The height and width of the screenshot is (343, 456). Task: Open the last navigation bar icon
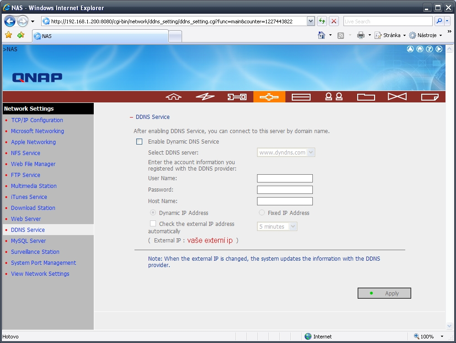click(429, 97)
